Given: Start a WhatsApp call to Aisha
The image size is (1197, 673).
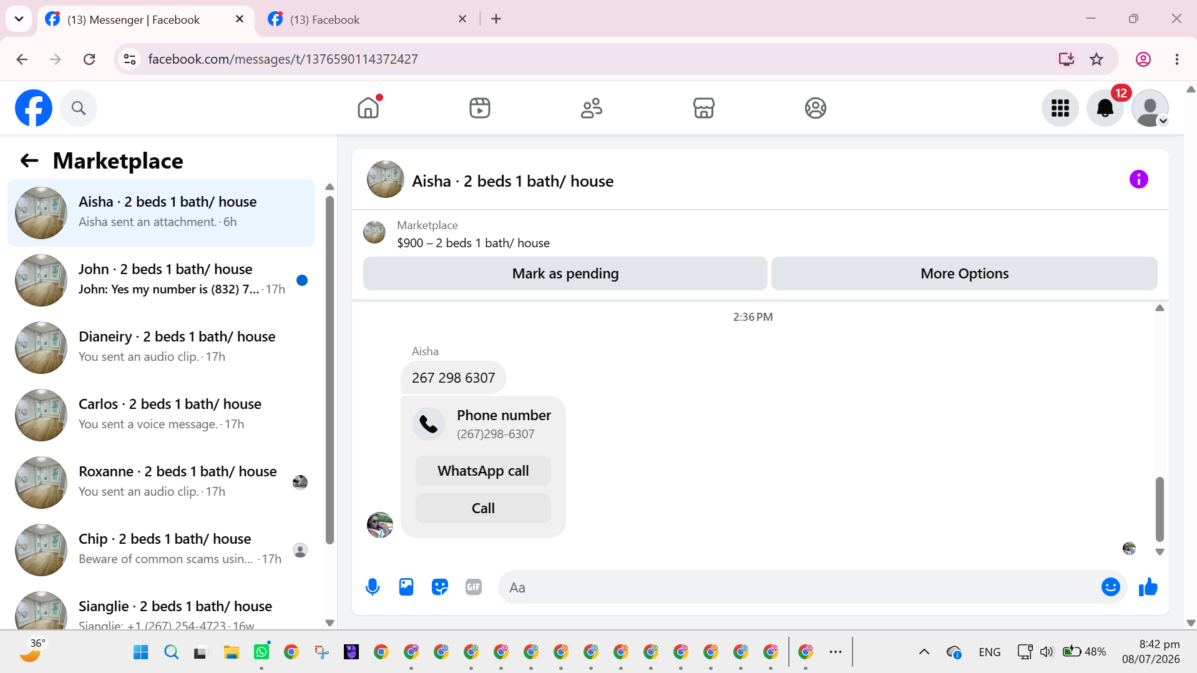Looking at the screenshot, I should [x=483, y=471].
